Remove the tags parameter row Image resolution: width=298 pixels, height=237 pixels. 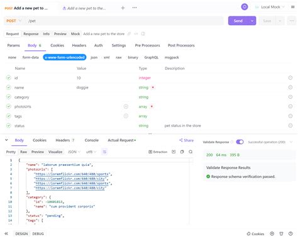[x=290, y=116]
